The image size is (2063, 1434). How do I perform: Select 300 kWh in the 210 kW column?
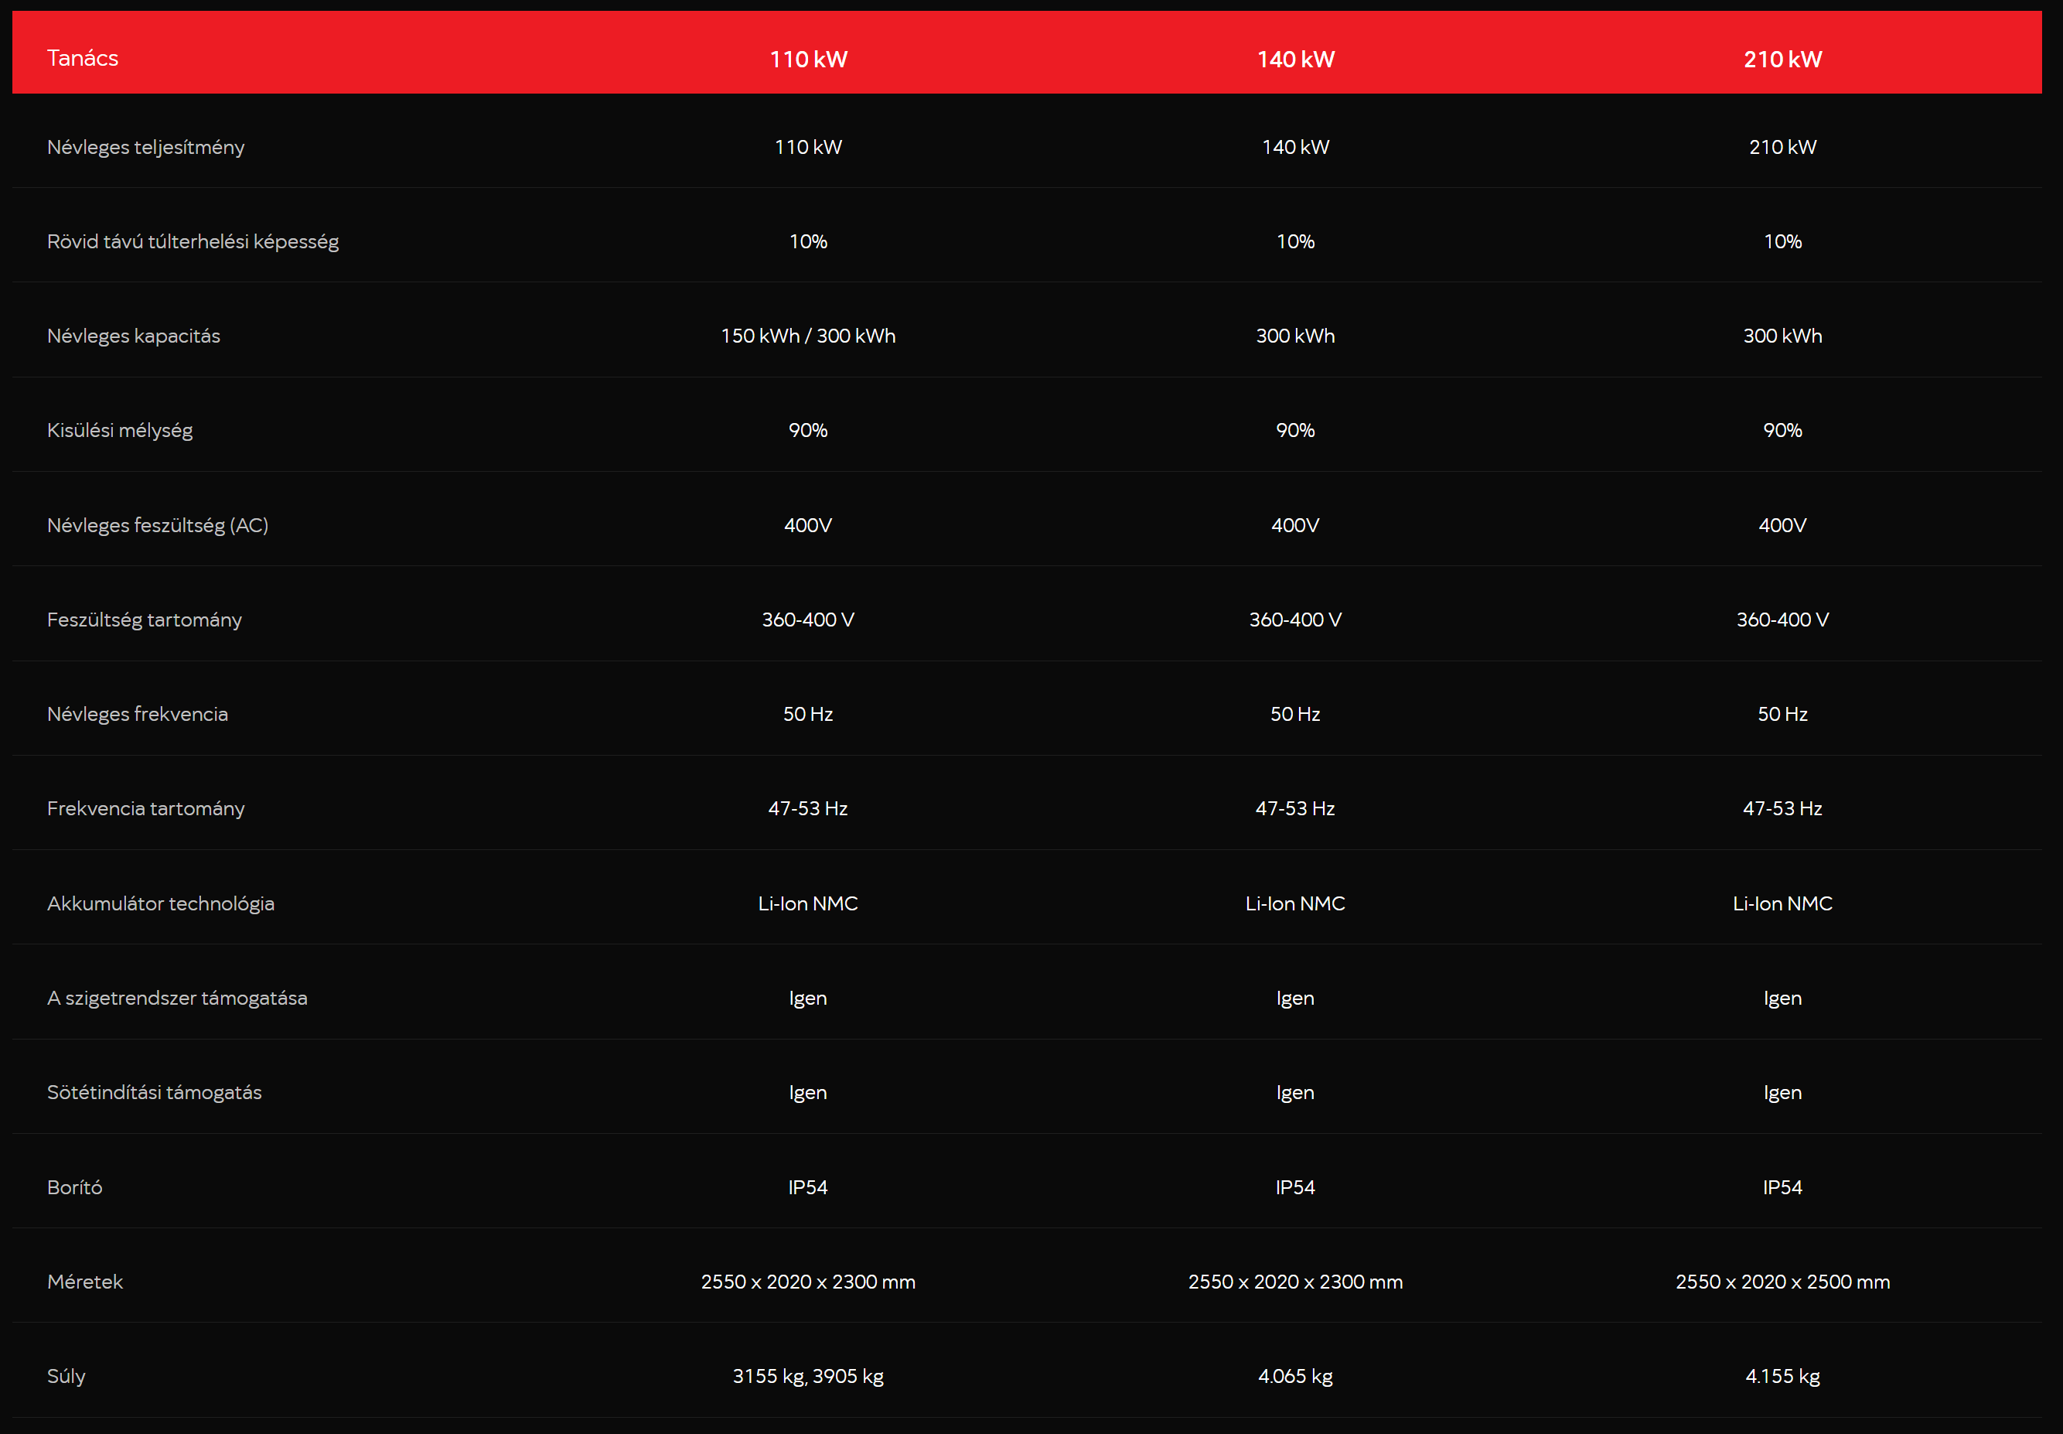point(1783,336)
